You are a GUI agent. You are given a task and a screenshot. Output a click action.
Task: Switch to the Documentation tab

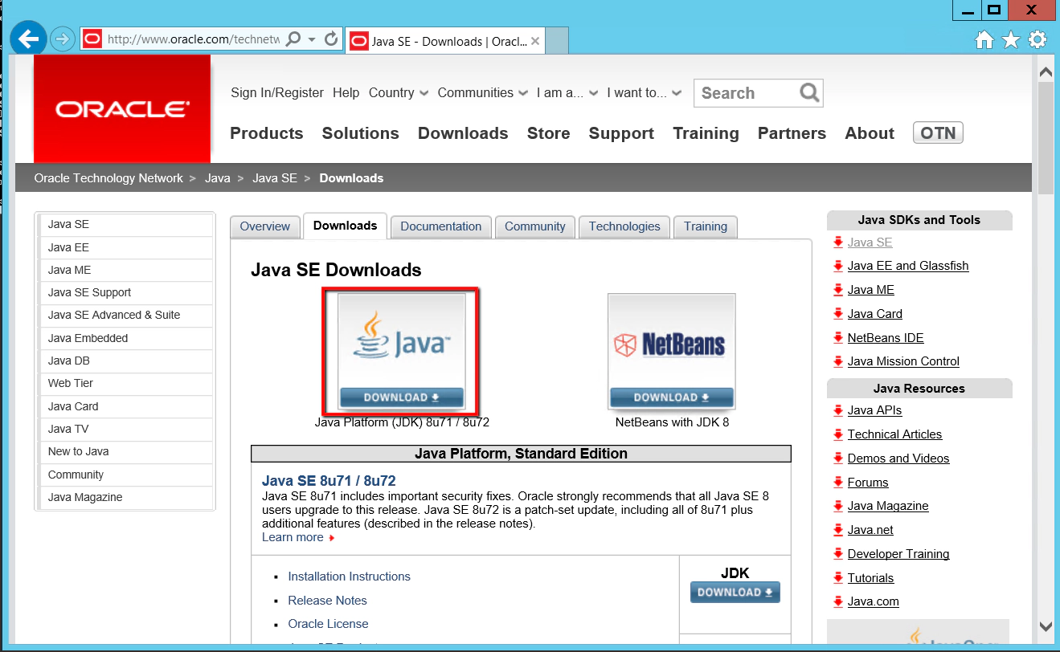tap(440, 226)
